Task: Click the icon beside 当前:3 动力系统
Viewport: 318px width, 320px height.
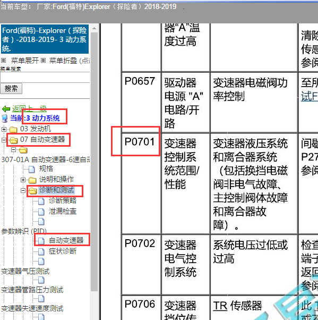Action: [x=5, y=119]
